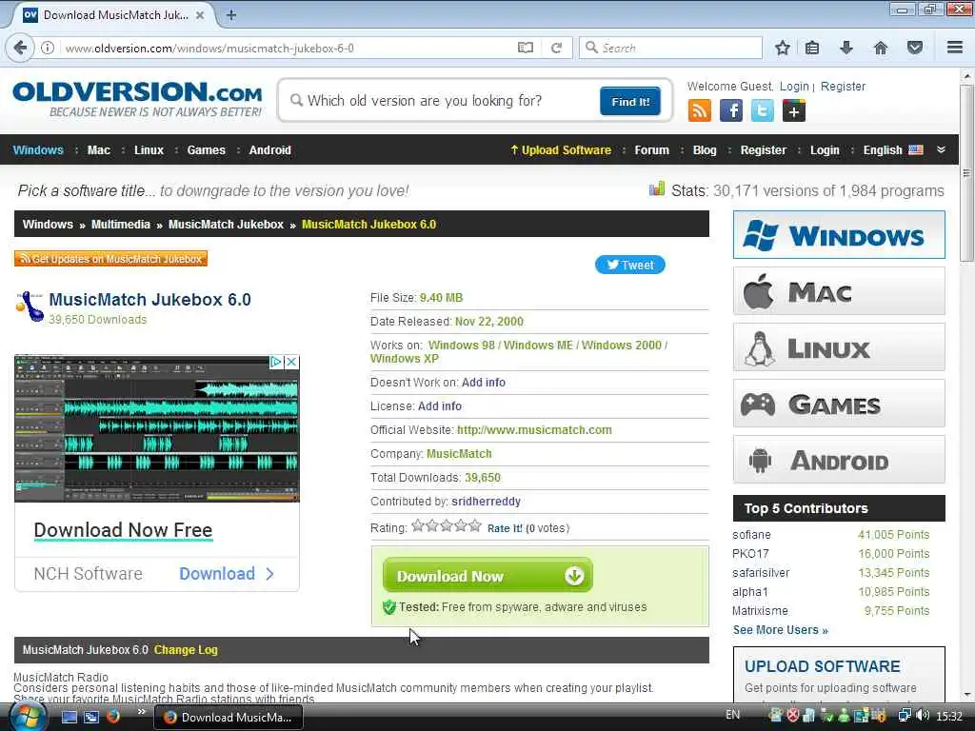This screenshot has width=975, height=731.
Task: Select Linux in the navigation bar
Action: 149,149
